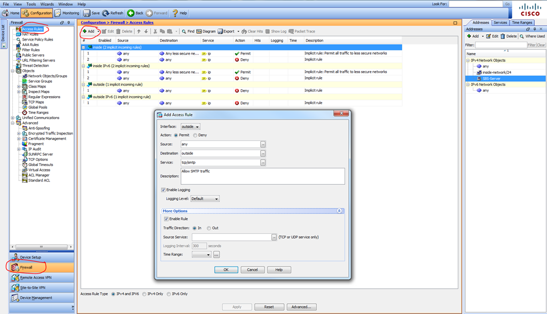
Task: Toggle the Enable Logging checkbox
Action: (163, 190)
